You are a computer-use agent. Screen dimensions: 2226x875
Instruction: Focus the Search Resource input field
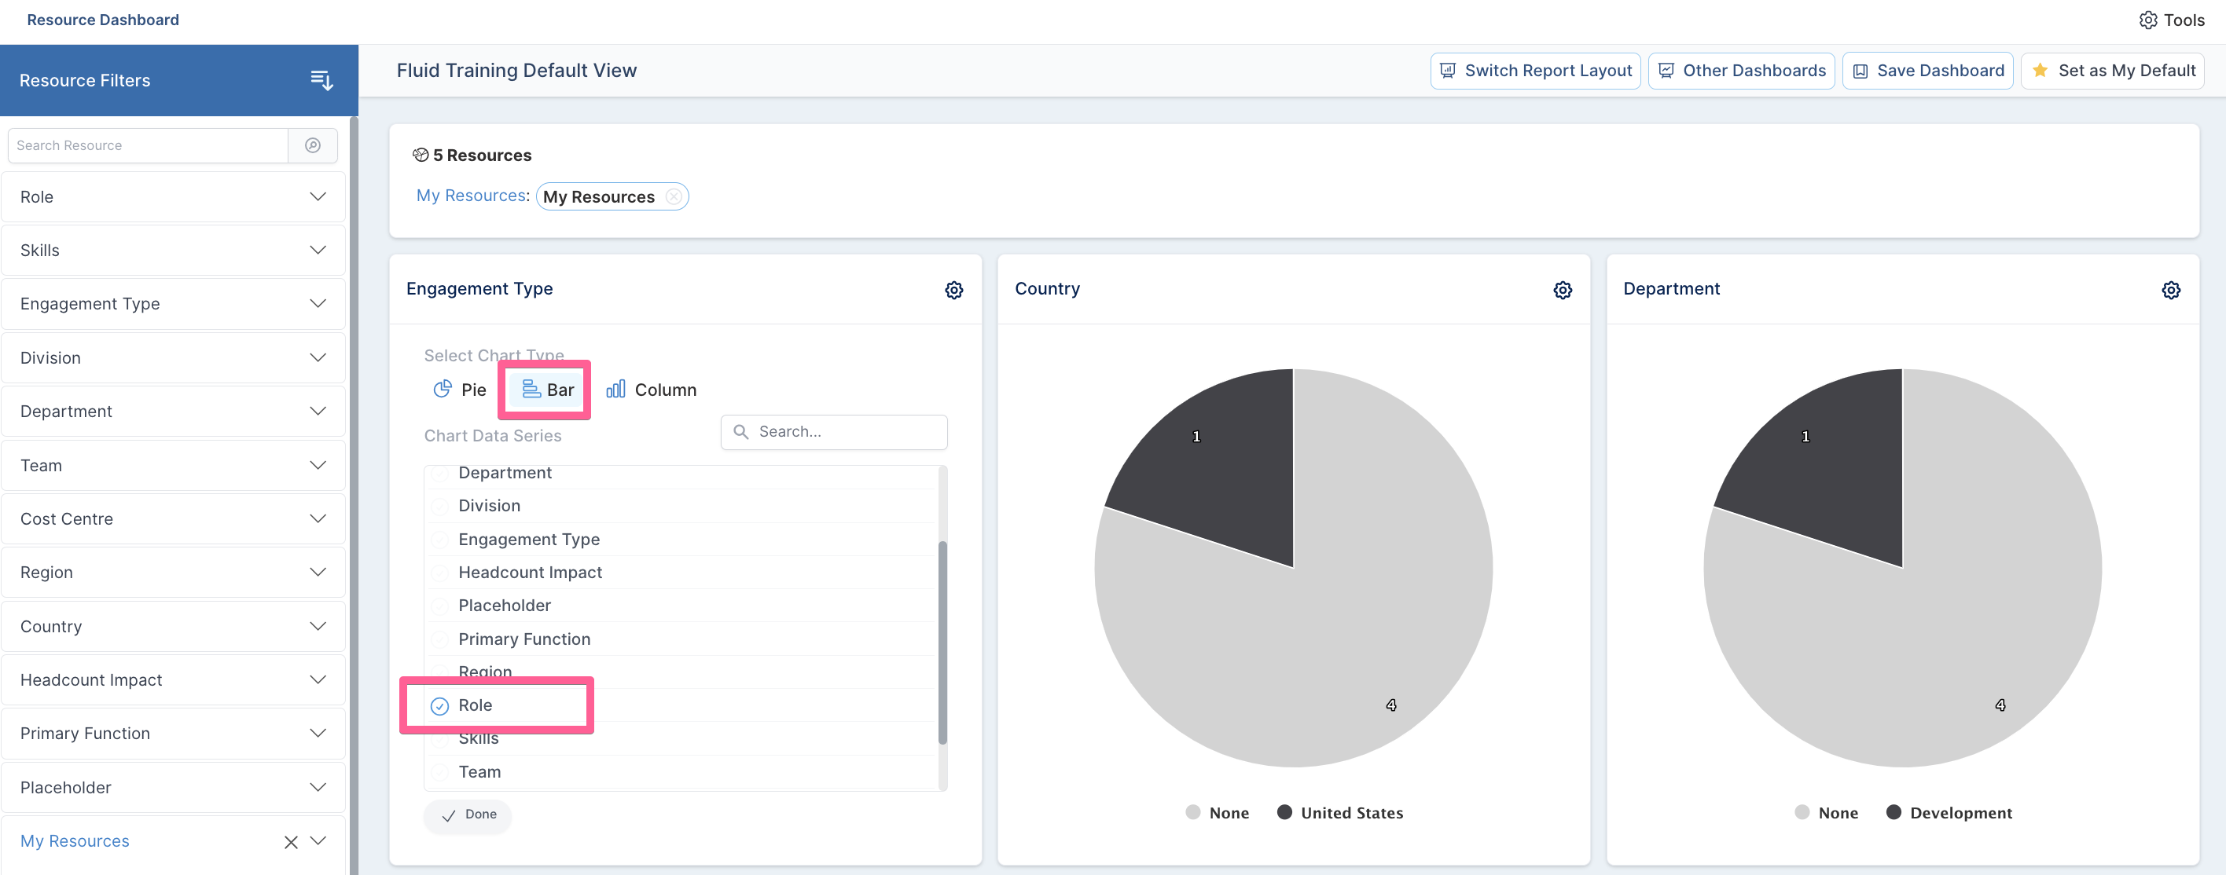point(147,145)
